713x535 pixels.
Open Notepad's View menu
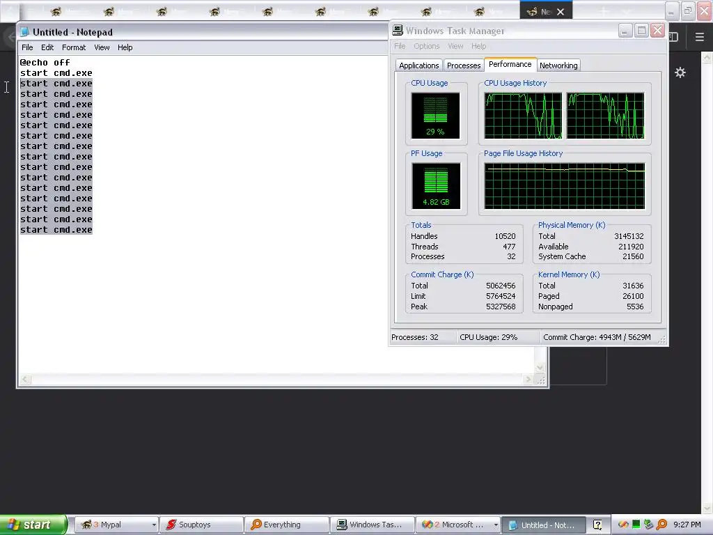coord(102,47)
